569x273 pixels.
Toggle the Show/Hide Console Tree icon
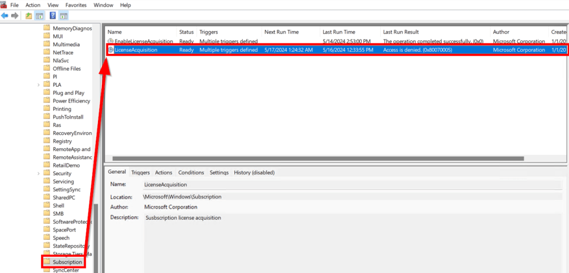point(40,16)
